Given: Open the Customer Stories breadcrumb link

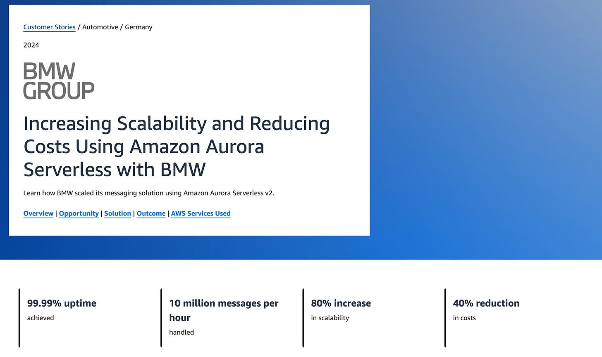Looking at the screenshot, I should click(x=49, y=27).
